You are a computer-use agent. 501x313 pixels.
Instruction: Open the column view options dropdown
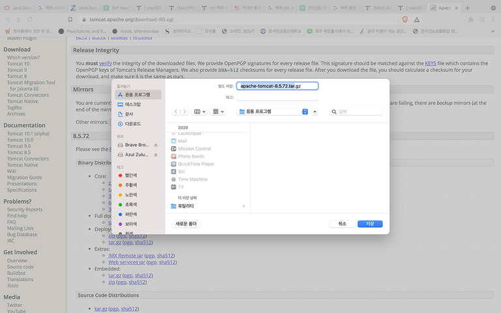tap(200, 112)
